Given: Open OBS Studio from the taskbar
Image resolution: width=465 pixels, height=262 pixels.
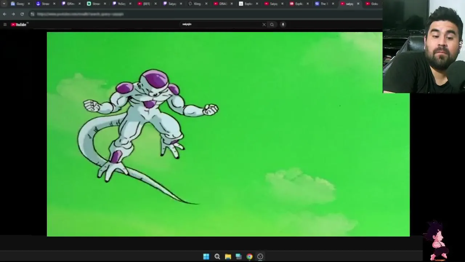Looking at the screenshot, I should pyautogui.click(x=260, y=257).
